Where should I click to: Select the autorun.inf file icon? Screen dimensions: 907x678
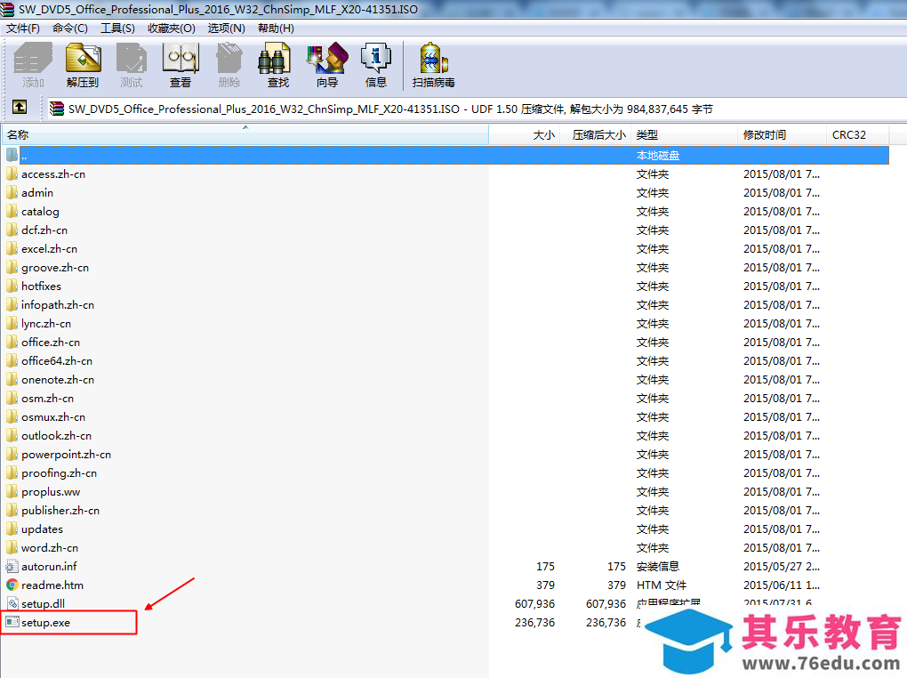pyautogui.click(x=12, y=566)
